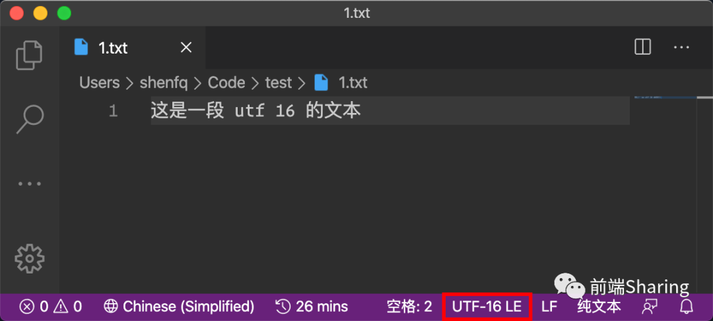Select the LF end-of-line sequence
The width and height of the screenshot is (713, 321).
(x=549, y=306)
